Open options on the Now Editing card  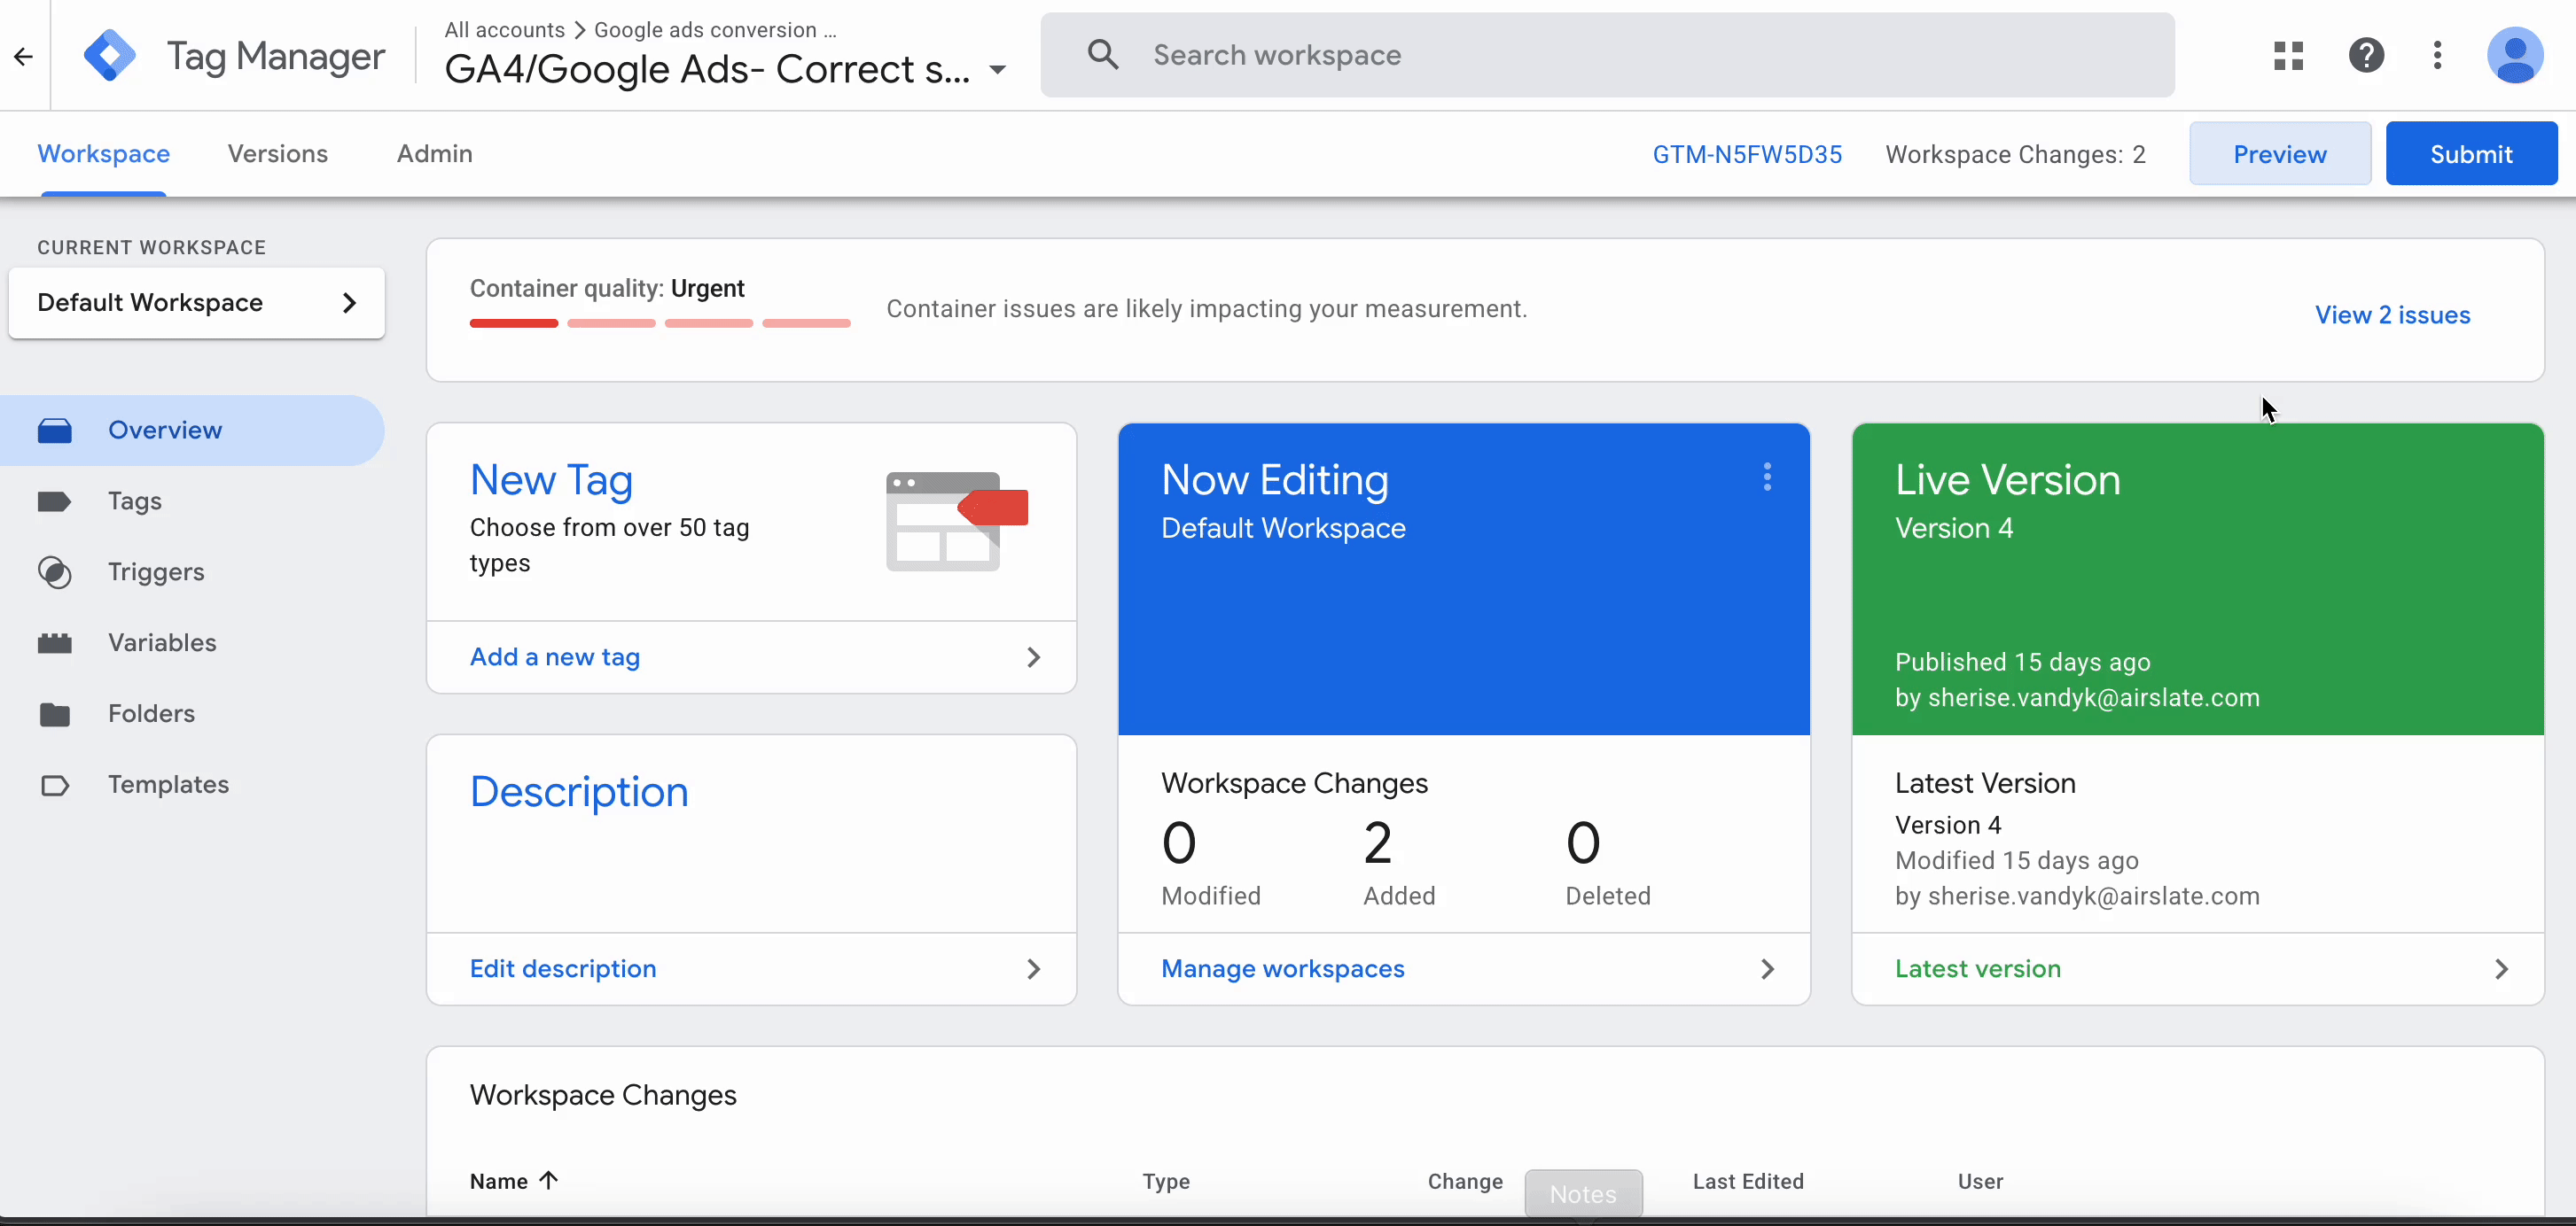[1767, 477]
